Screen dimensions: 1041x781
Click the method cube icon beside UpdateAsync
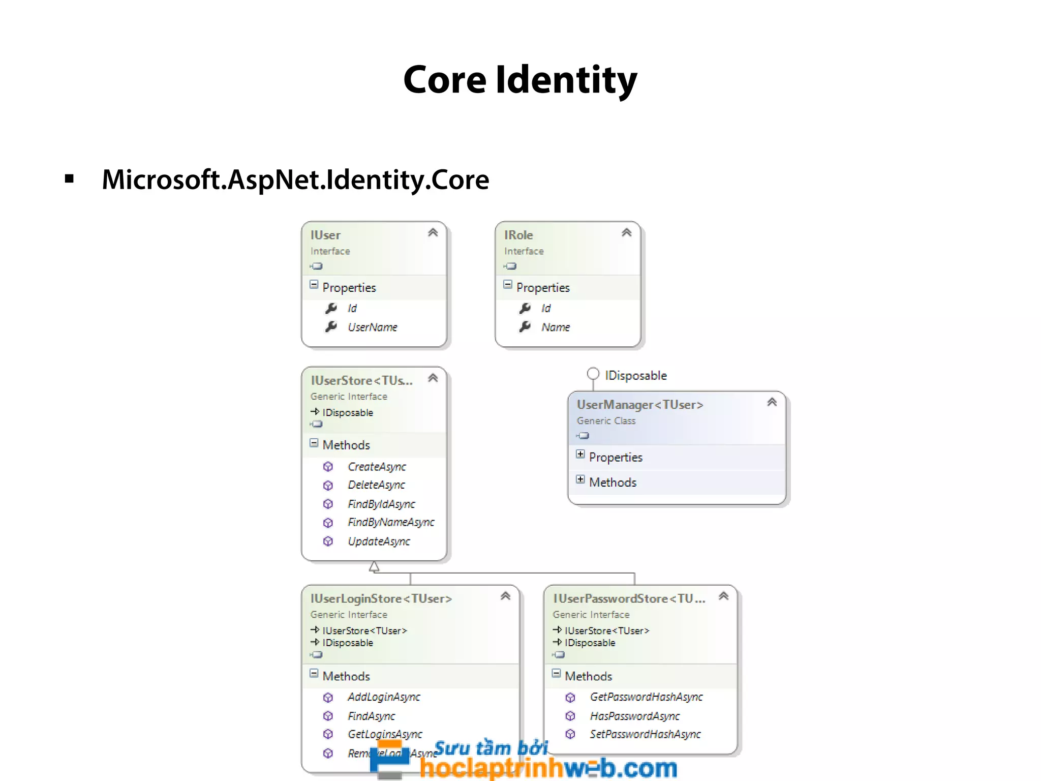[328, 542]
